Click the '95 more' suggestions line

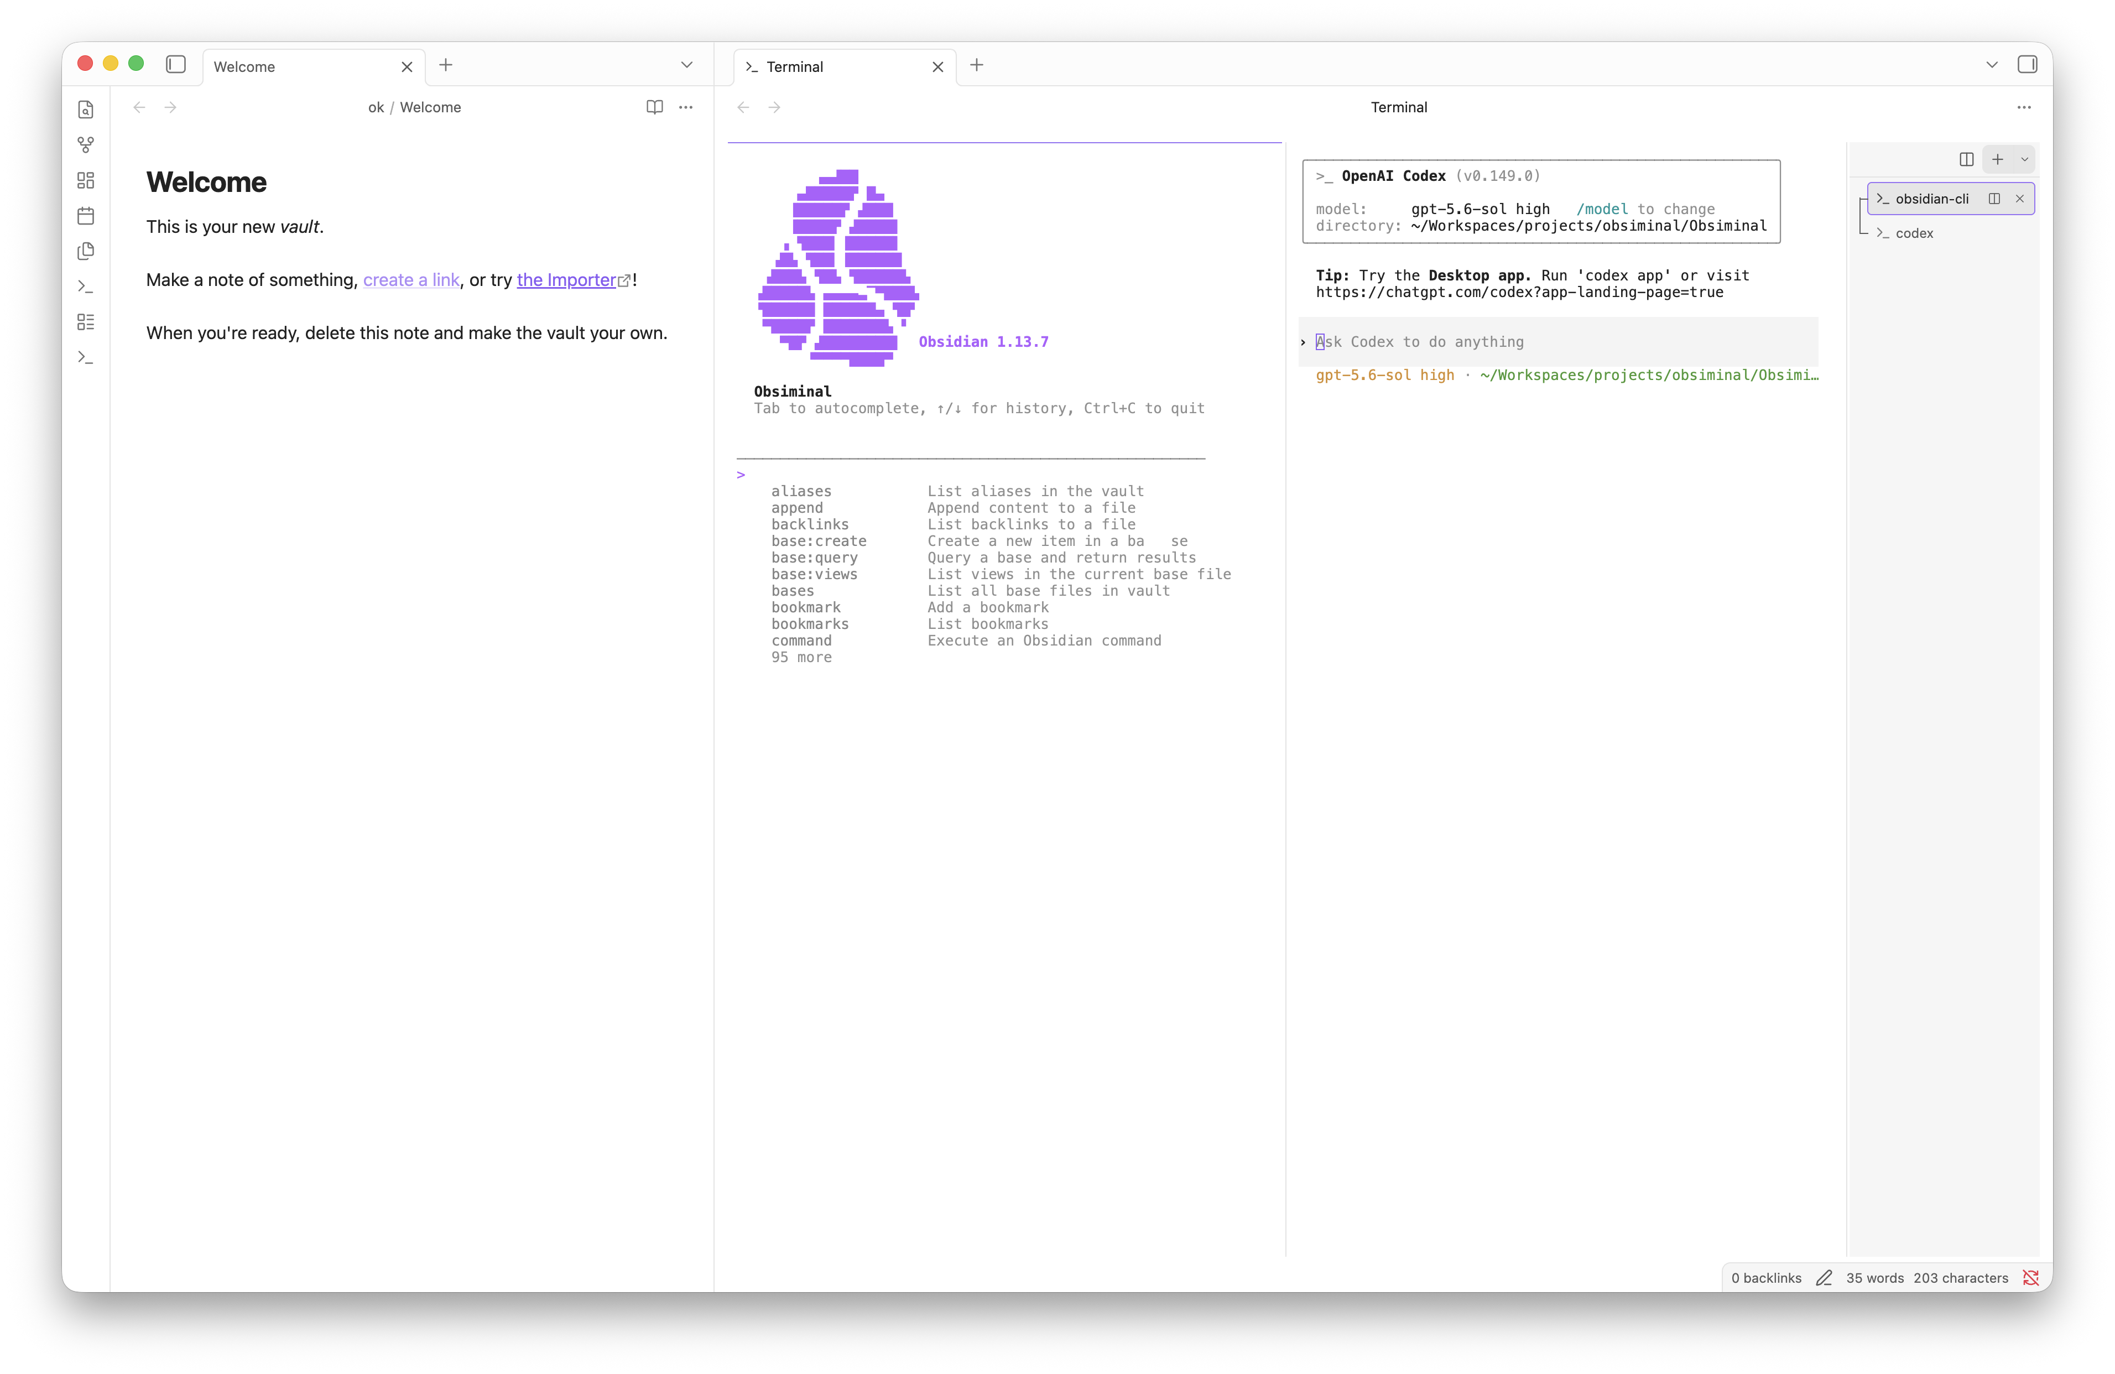click(801, 658)
